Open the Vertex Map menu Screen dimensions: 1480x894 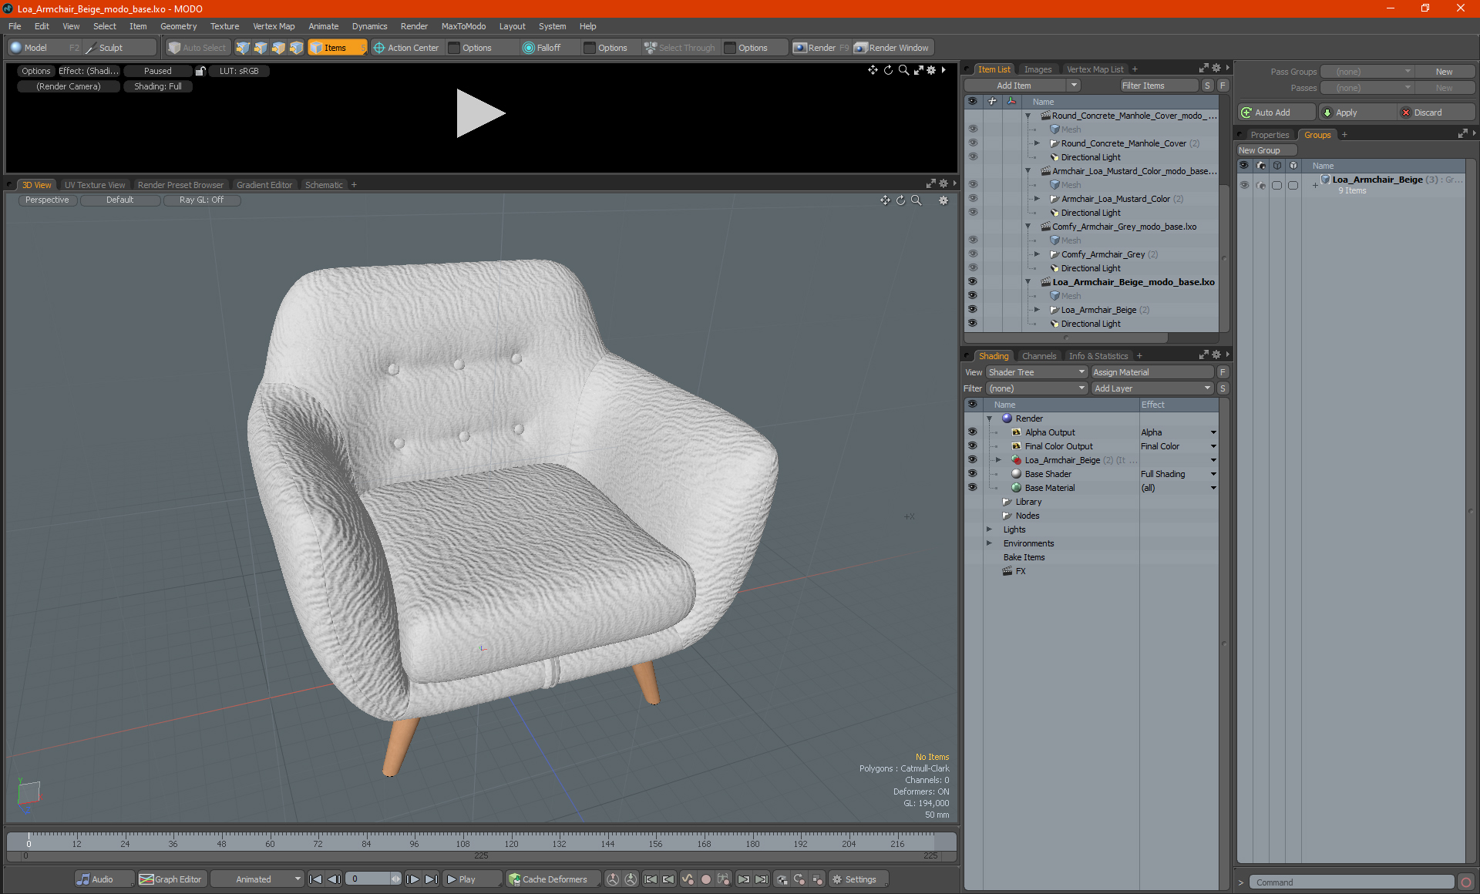[x=274, y=26]
